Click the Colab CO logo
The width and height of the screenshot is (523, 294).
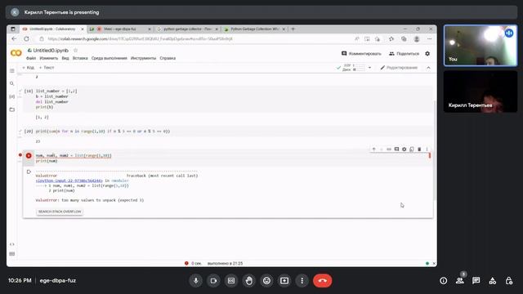(16, 53)
